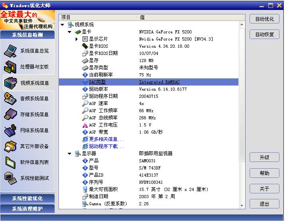Image resolution: width=285 pixels, height=222 pixels.
Task: Click voltage icon beside AGP 工作电压
Action: (x=85, y=125)
